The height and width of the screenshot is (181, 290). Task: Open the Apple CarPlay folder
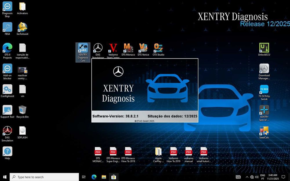tap(158, 155)
